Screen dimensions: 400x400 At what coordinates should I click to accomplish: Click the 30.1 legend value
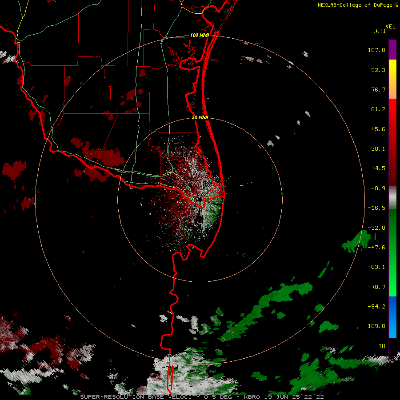(378, 149)
